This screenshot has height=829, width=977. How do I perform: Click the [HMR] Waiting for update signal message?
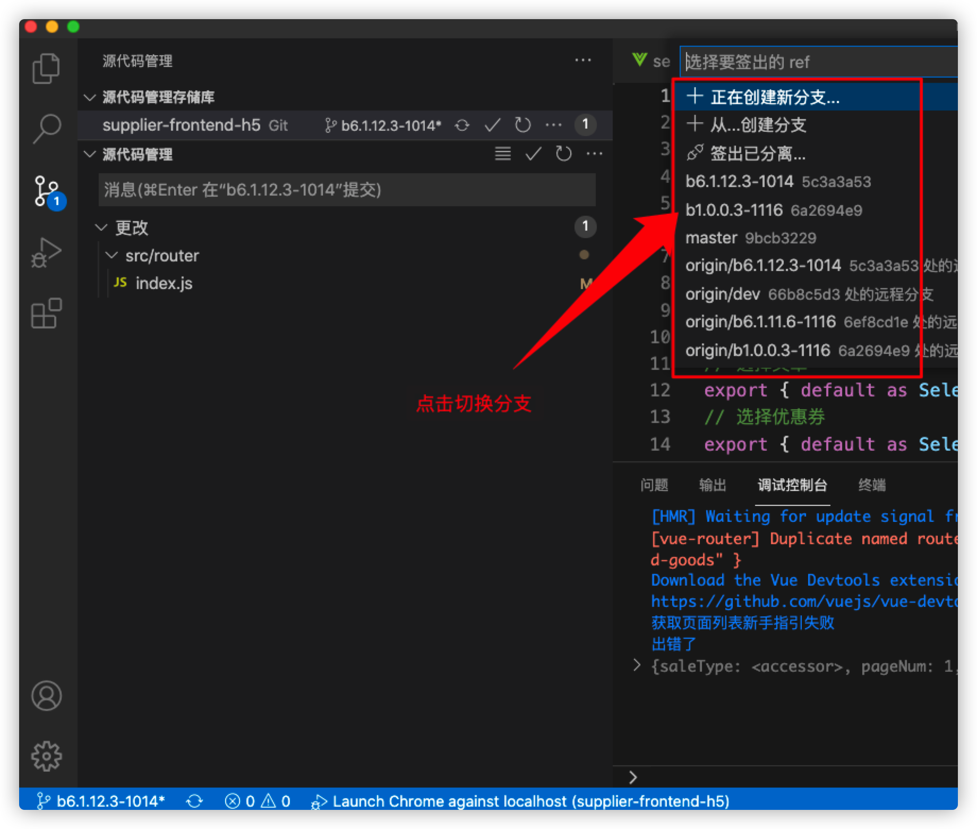[804, 517]
